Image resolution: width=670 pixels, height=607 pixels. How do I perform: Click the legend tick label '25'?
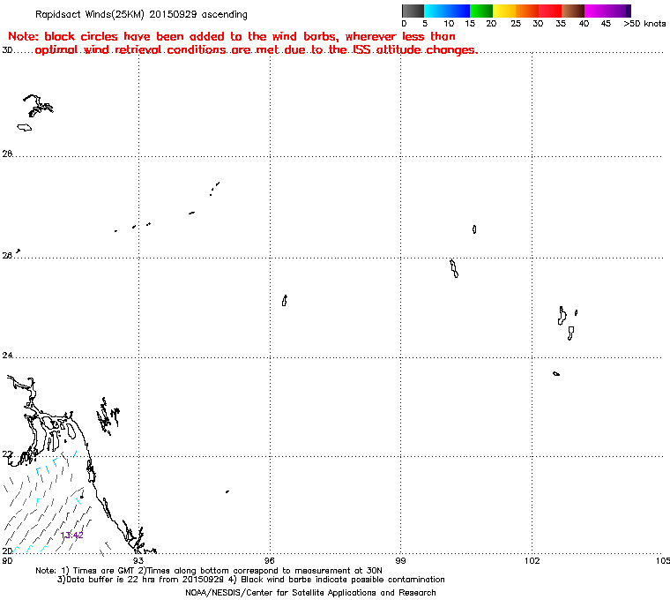tap(516, 24)
